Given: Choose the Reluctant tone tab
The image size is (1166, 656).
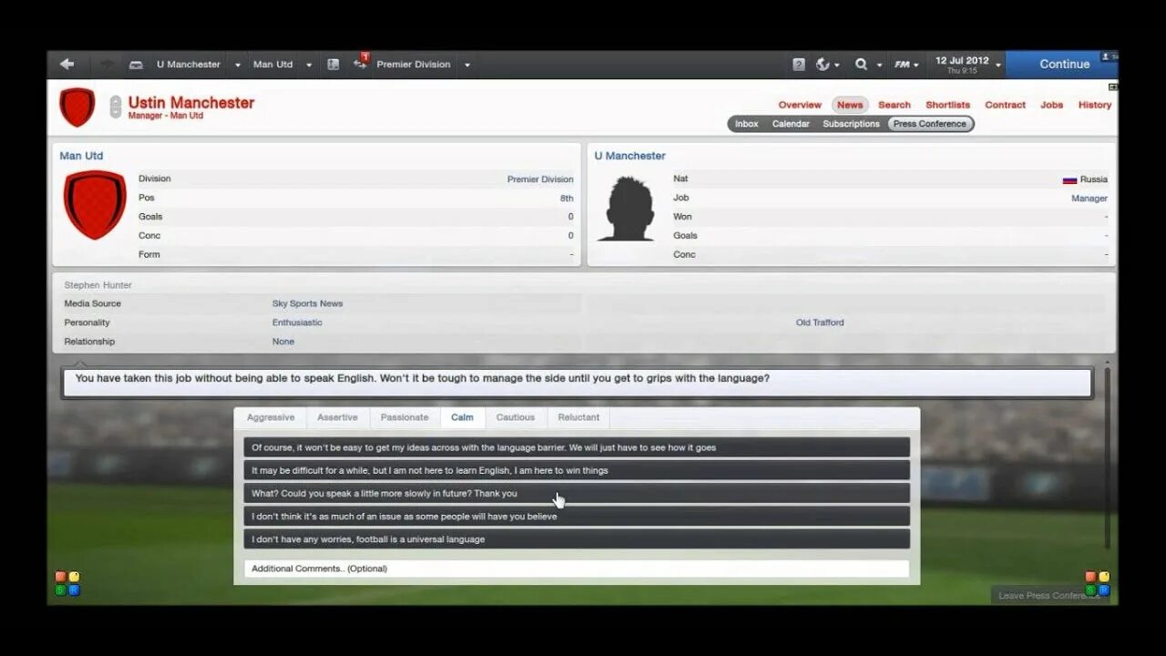Looking at the screenshot, I should tap(578, 417).
